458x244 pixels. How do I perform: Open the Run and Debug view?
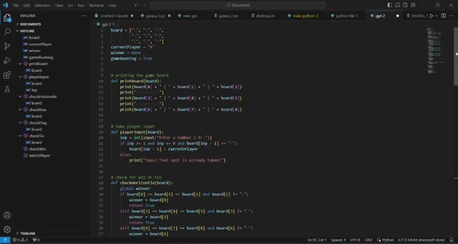point(7,60)
